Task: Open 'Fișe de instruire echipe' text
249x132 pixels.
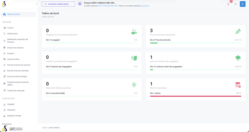Action: [x=17, y=77]
